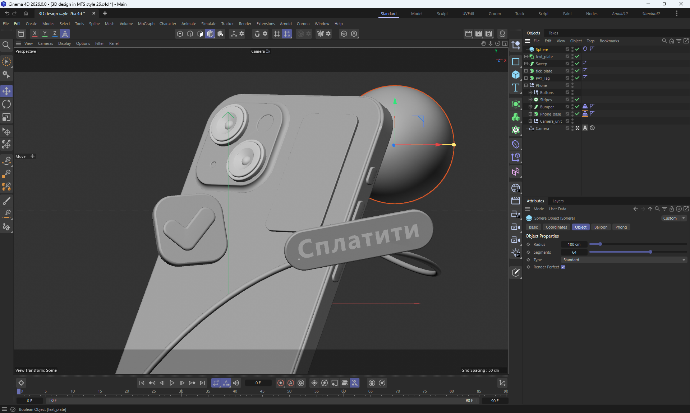
Task: Click the Record Active Objects button
Action: click(281, 383)
